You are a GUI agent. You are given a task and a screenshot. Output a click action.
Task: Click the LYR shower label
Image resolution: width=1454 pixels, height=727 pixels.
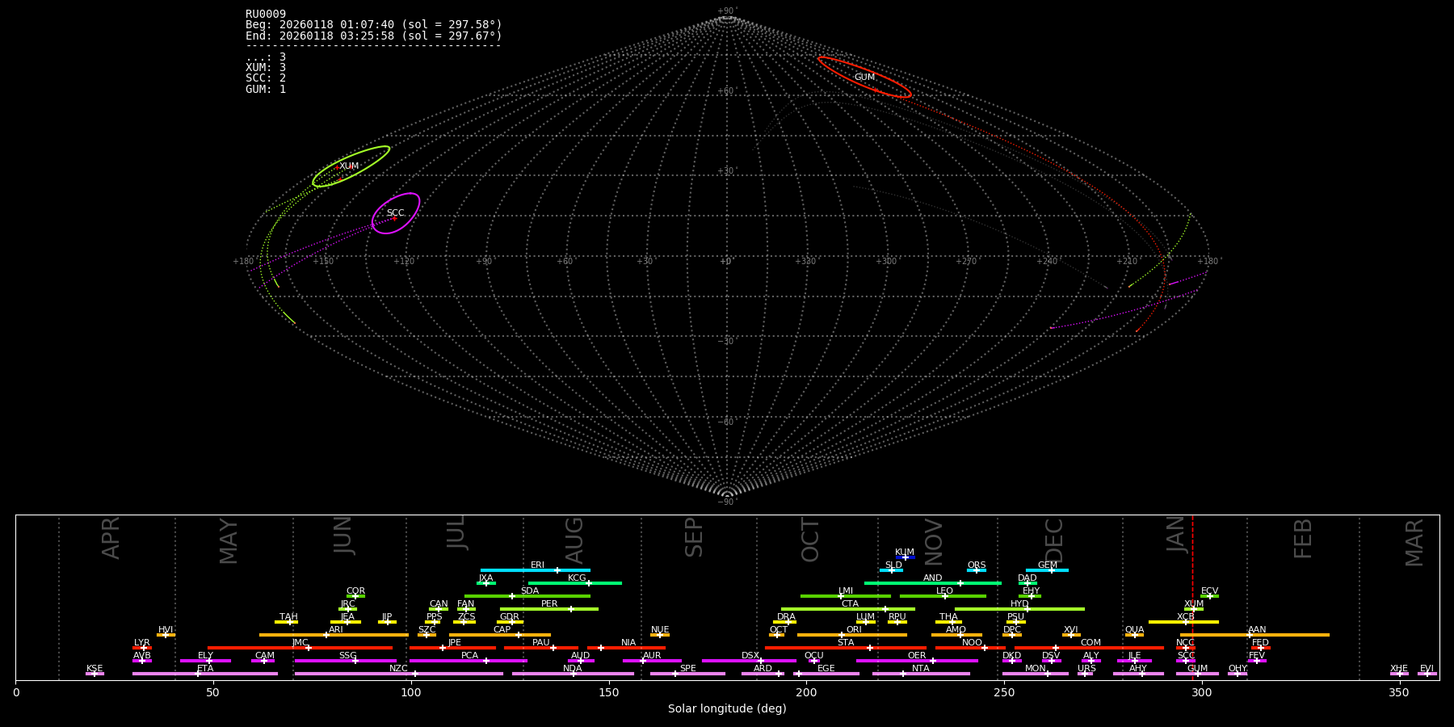click(141, 643)
